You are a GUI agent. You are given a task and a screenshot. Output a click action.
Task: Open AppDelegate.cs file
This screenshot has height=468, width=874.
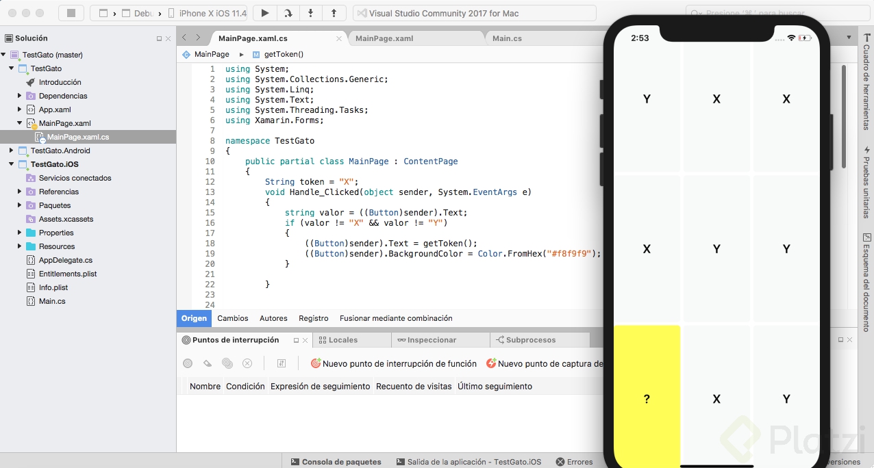[x=65, y=260]
